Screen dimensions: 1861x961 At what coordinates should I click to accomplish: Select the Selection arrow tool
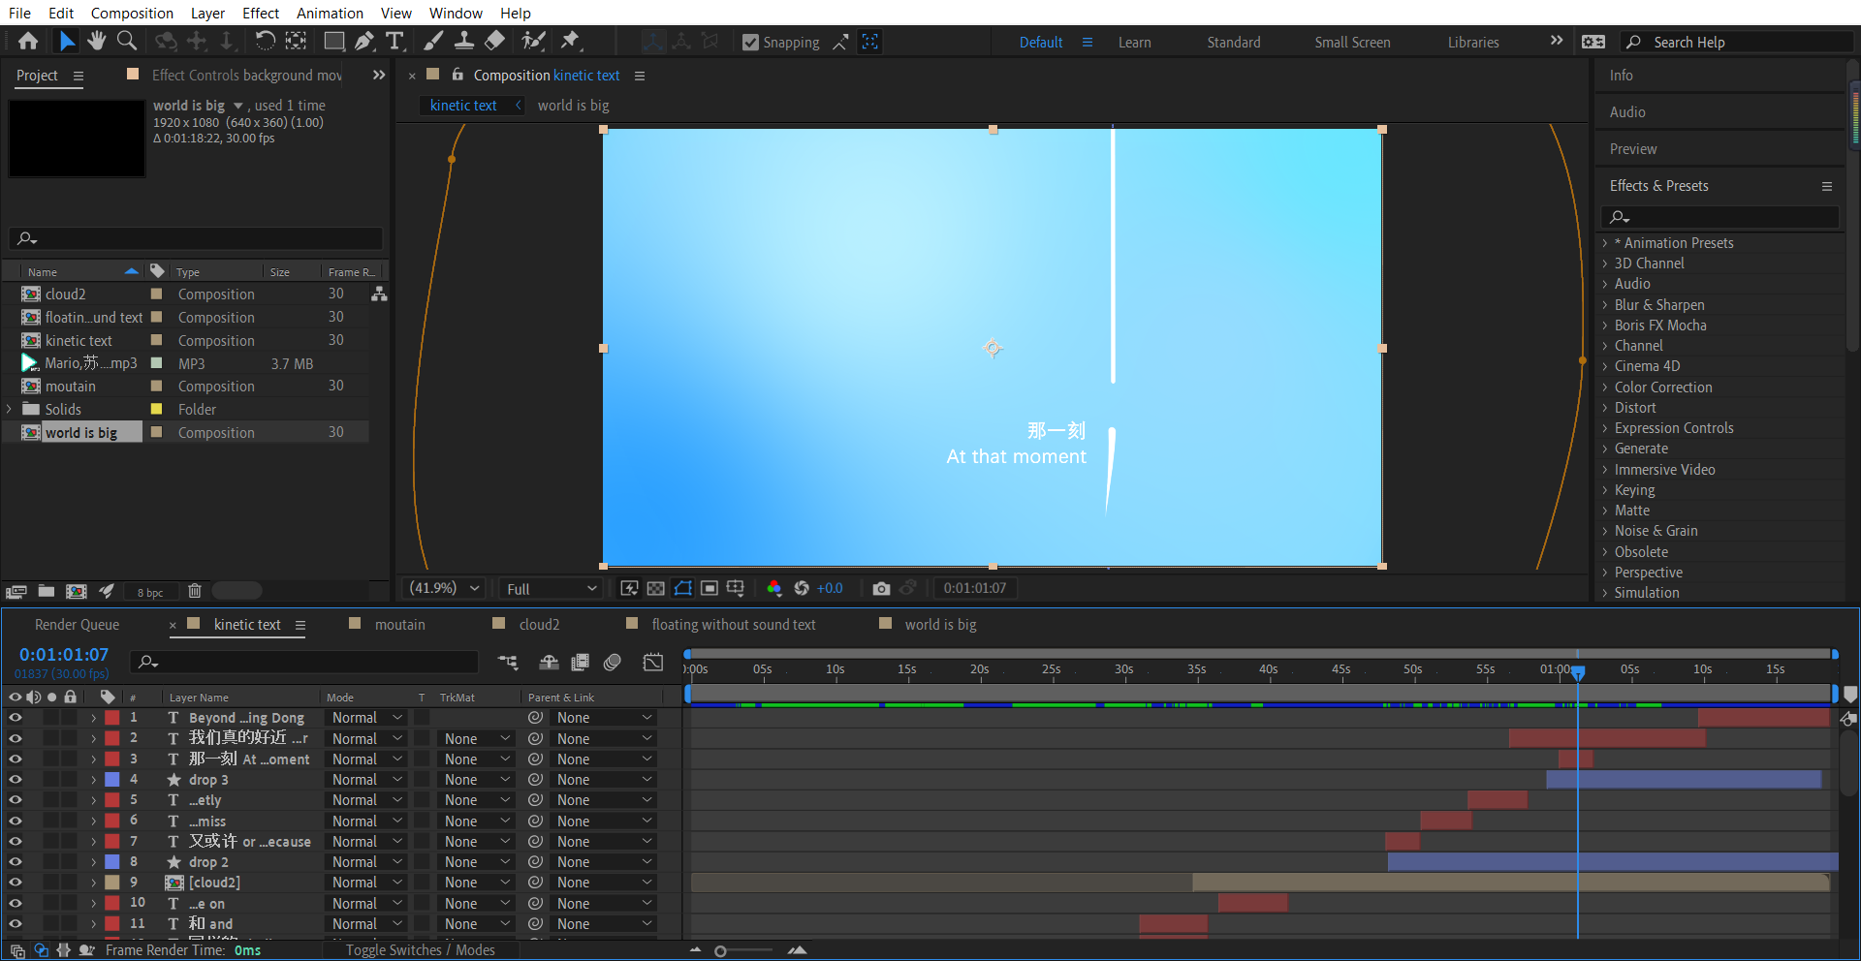click(x=66, y=41)
